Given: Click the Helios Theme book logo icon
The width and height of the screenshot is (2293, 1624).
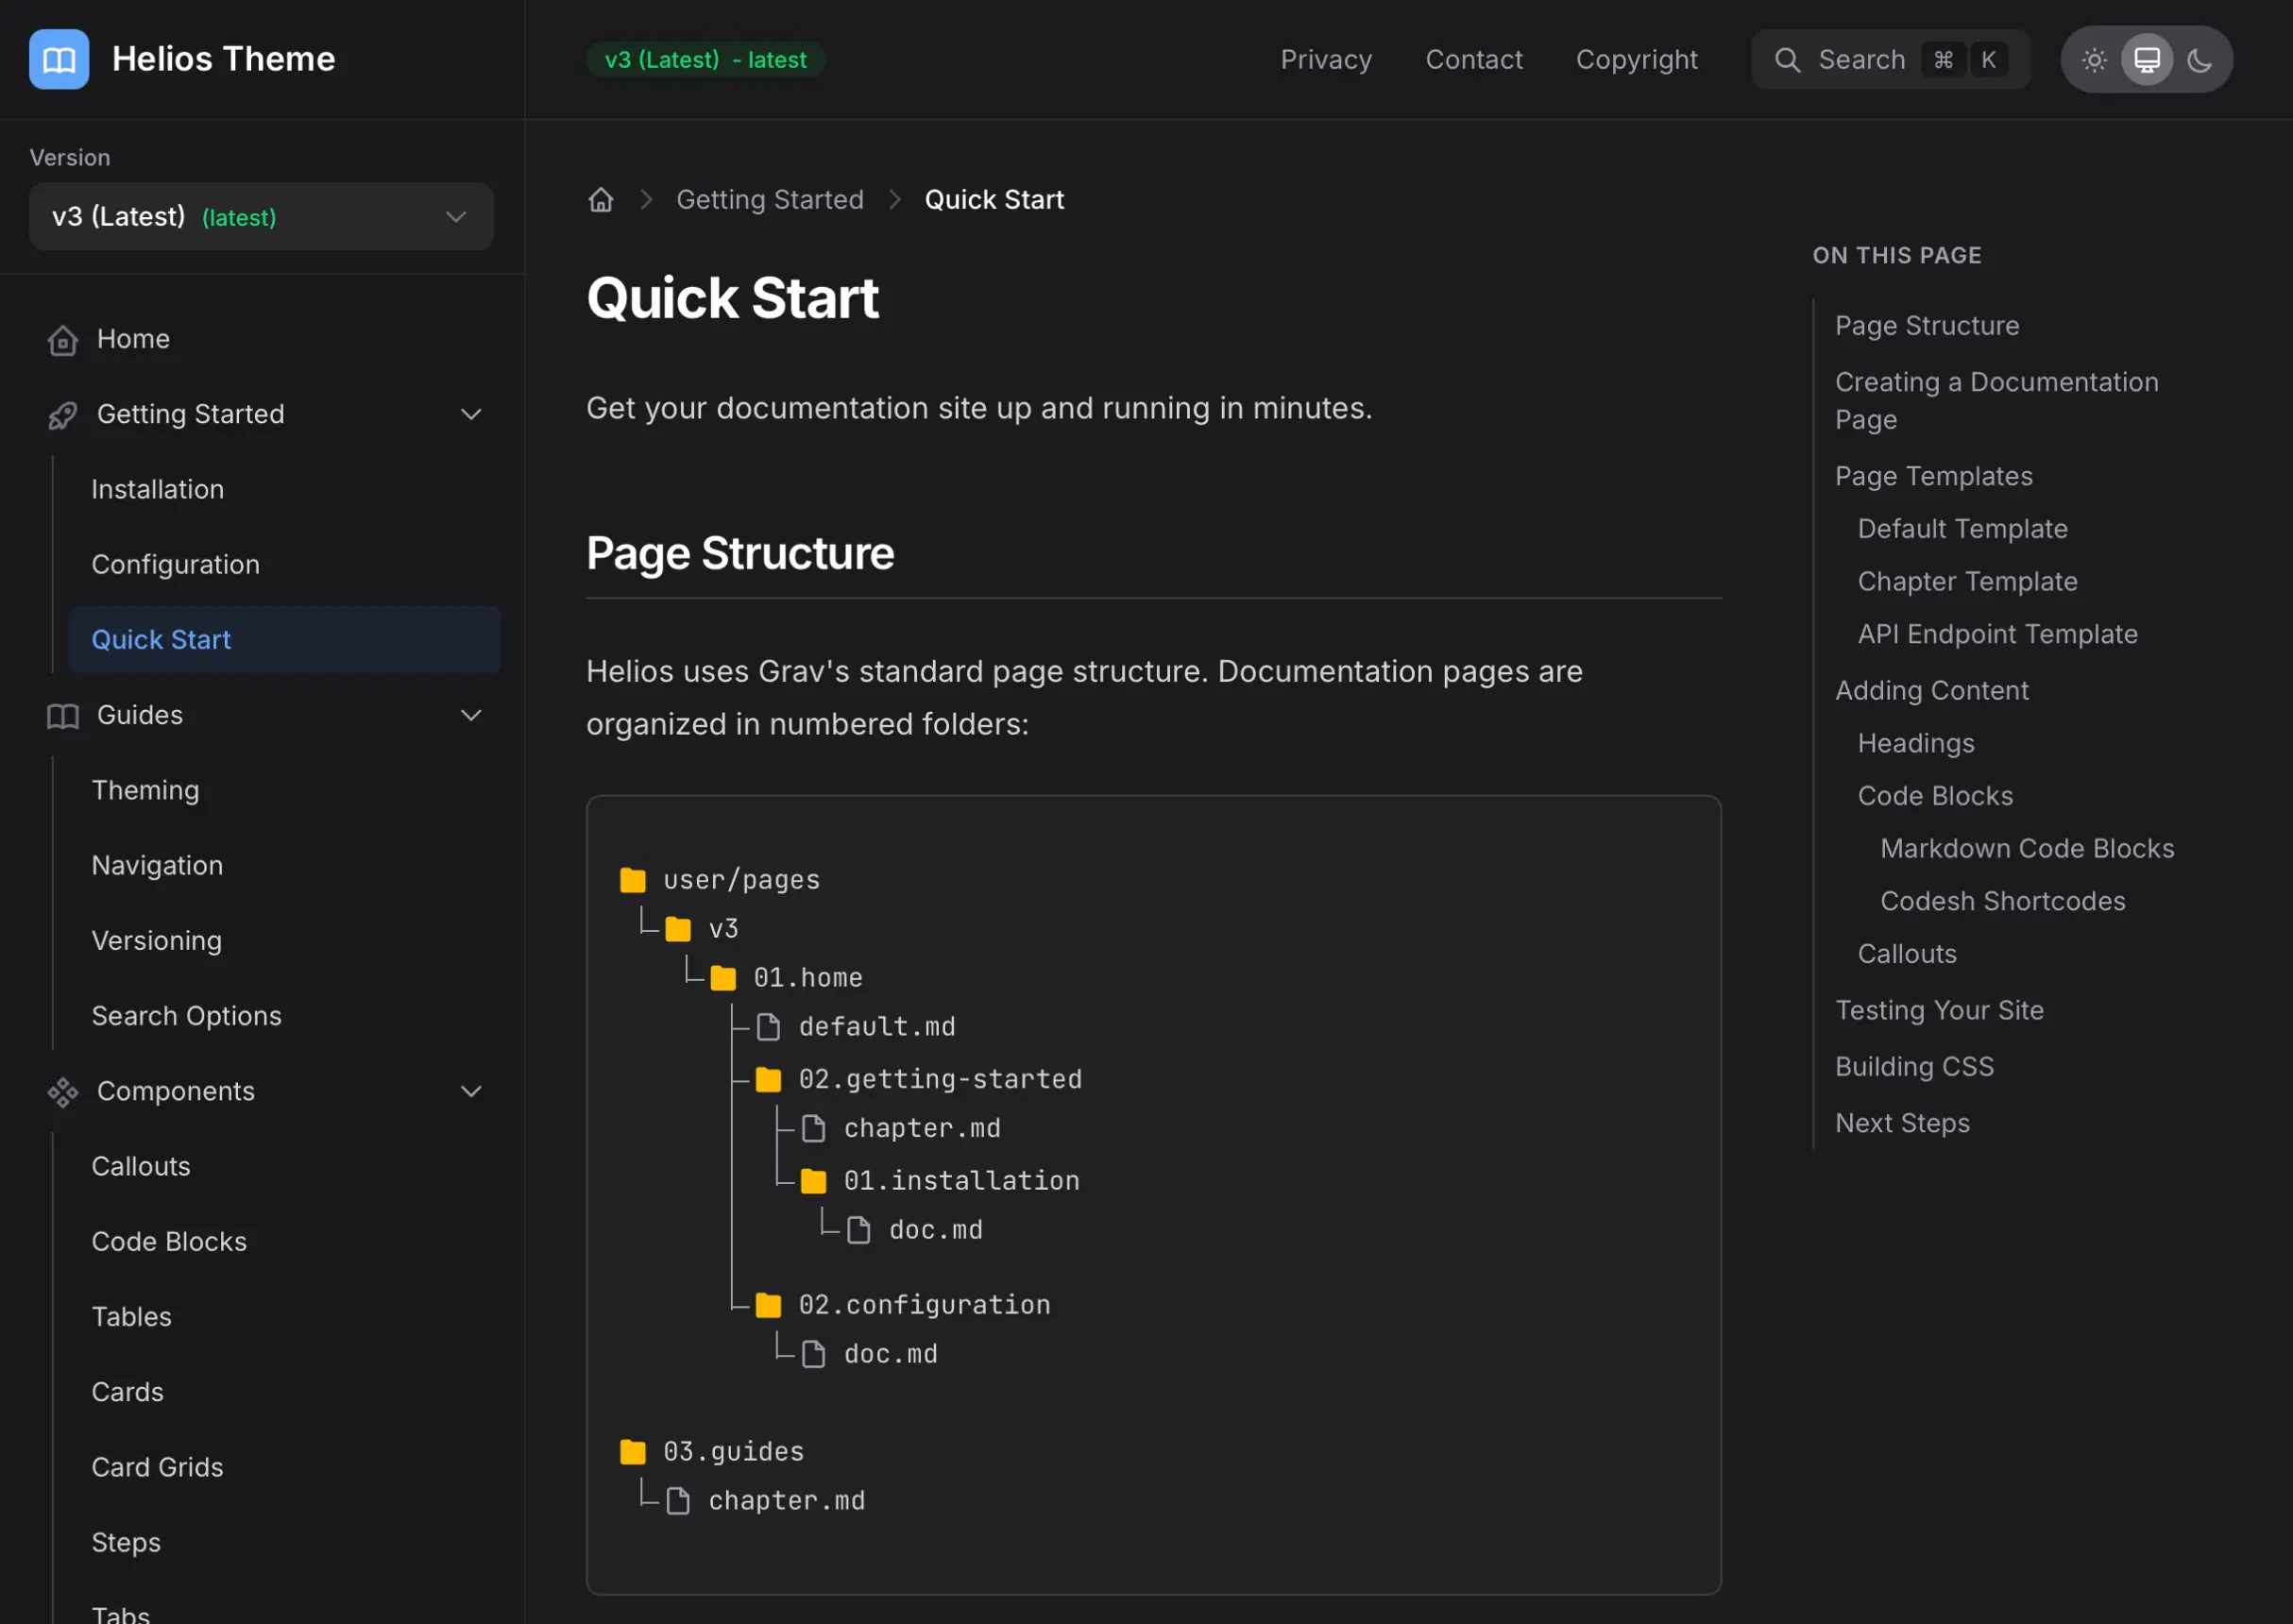Looking at the screenshot, I should point(58,59).
